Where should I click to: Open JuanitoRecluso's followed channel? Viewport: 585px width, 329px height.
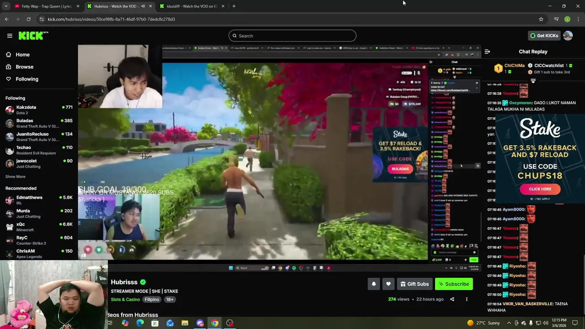(x=39, y=137)
